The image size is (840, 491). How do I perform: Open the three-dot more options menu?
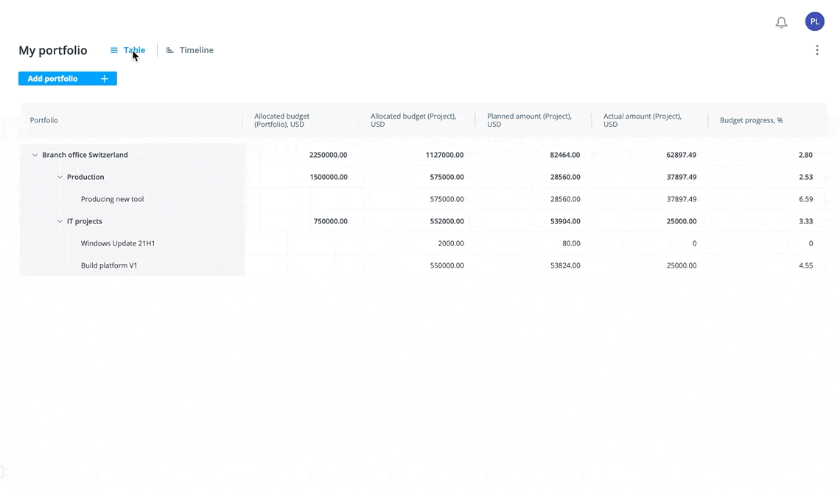[x=816, y=50]
